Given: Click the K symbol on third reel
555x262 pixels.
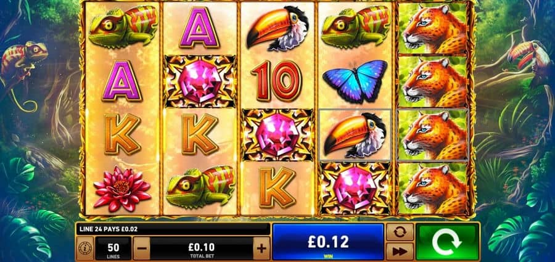Looking at the screenshot, I should click(277, 187).
